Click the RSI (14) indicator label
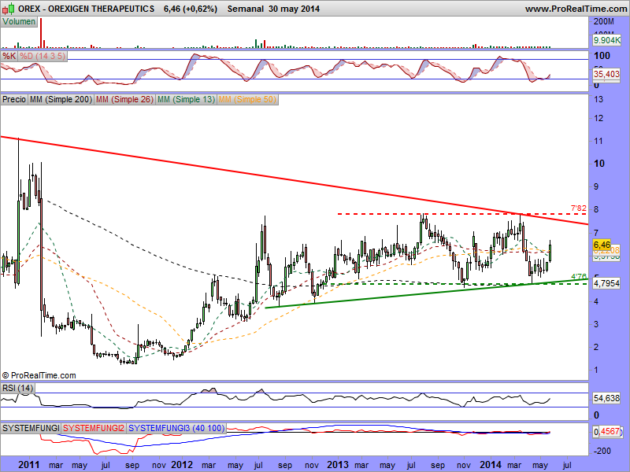630x472 pixels. (17, 388)
